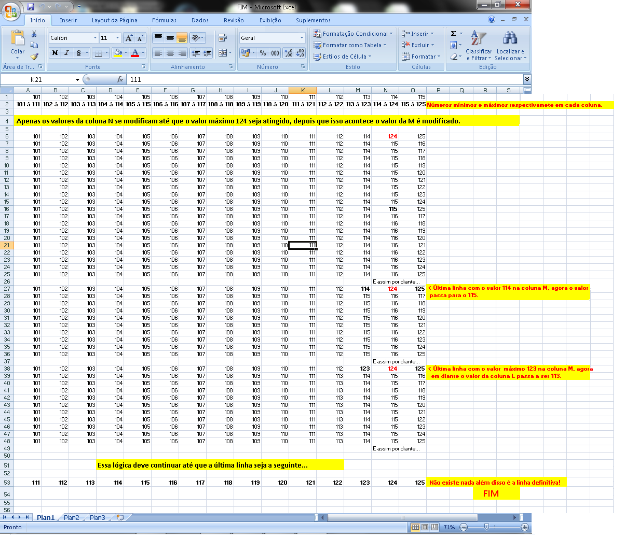Click the zoom slider handle
Viewport: 625px width, 537px height.
pyautogui.click(x=486, y=527)
